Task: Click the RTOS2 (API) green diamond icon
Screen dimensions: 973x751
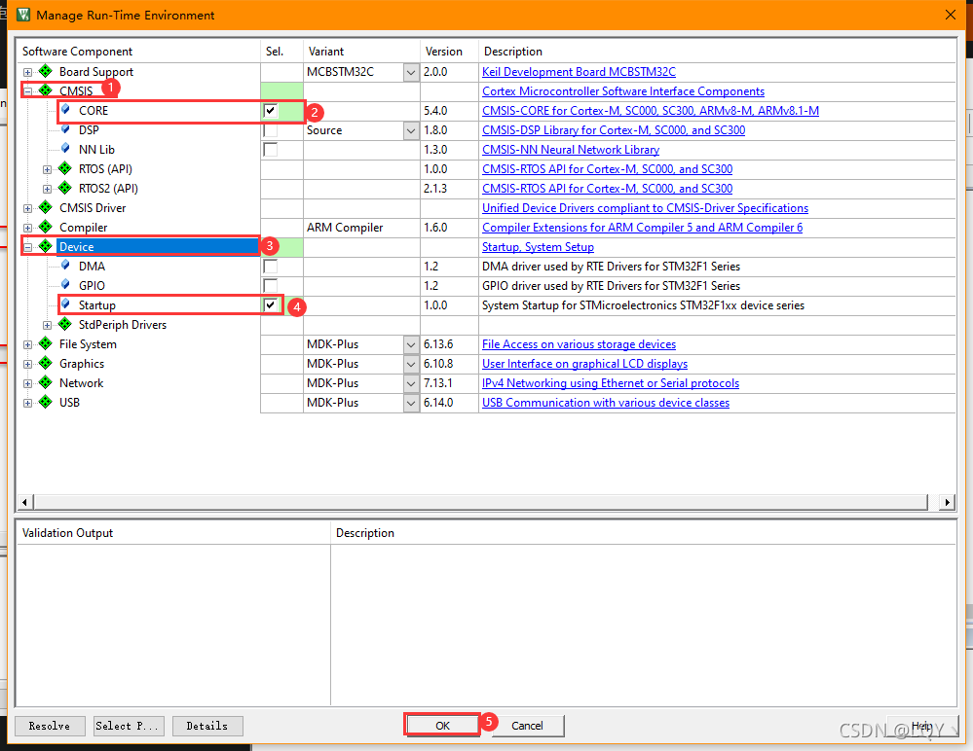Action: [64, 188]
